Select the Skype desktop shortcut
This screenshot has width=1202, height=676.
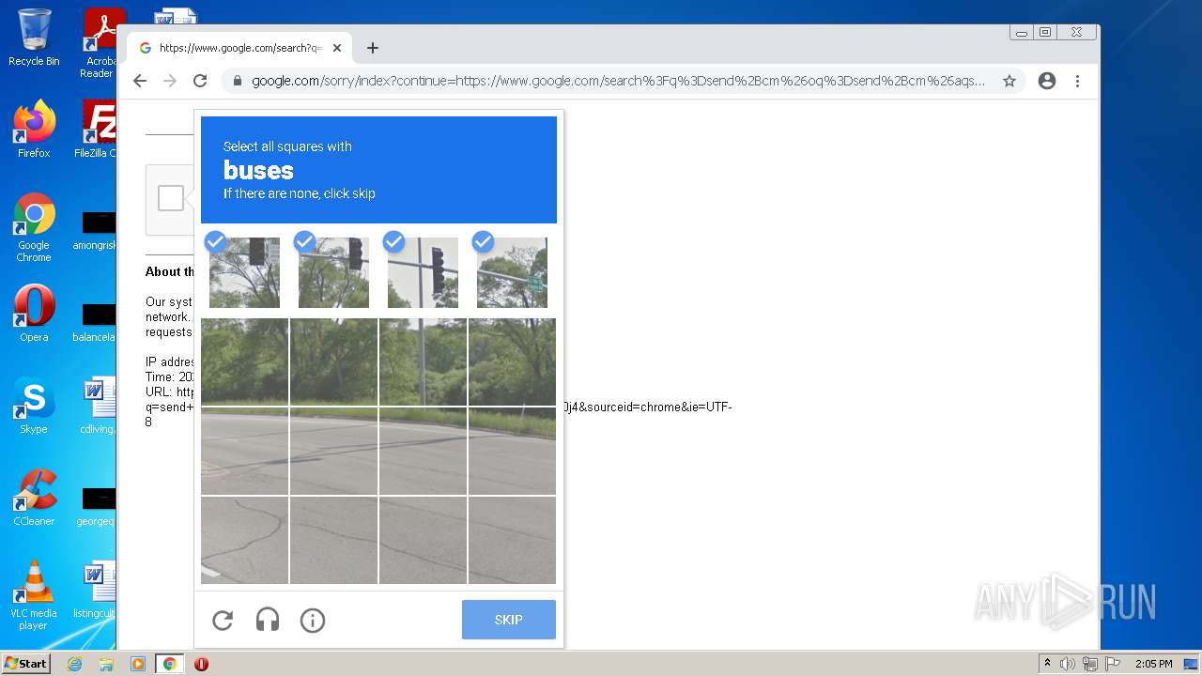pyautogui.click(x=34, y=406)
